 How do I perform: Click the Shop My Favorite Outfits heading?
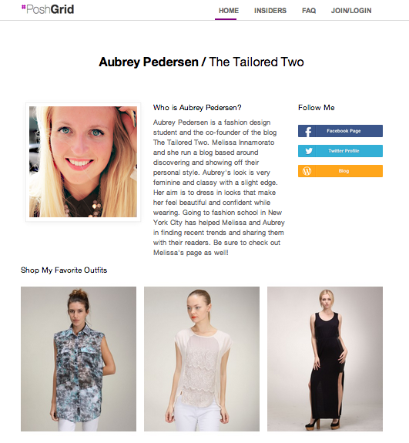tap(64, 270)
